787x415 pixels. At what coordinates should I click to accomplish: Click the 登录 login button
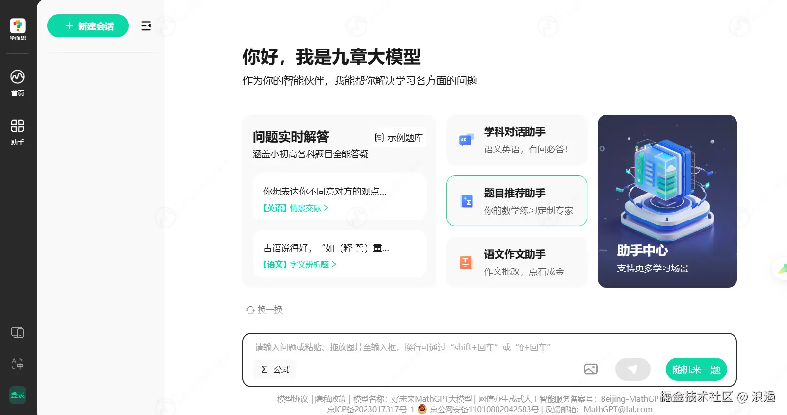pyautogui.click(x=18, y=395)
